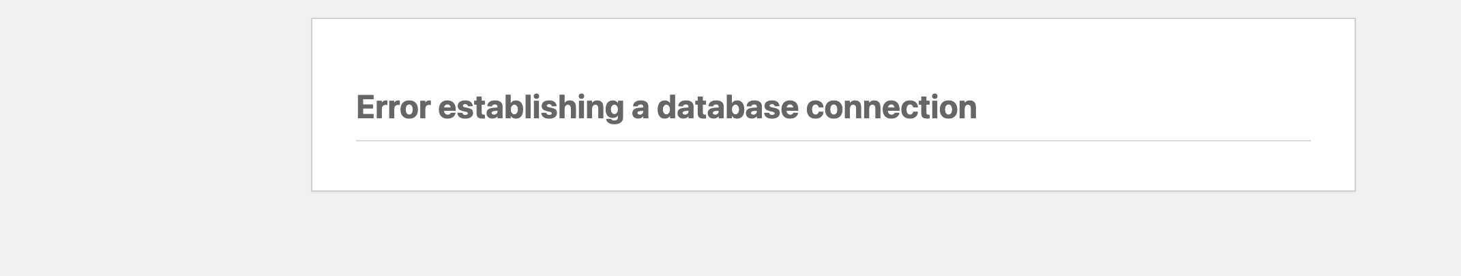Click the last letter 'n' of 'connection'

pyautogui.click(x=968, y=111)
